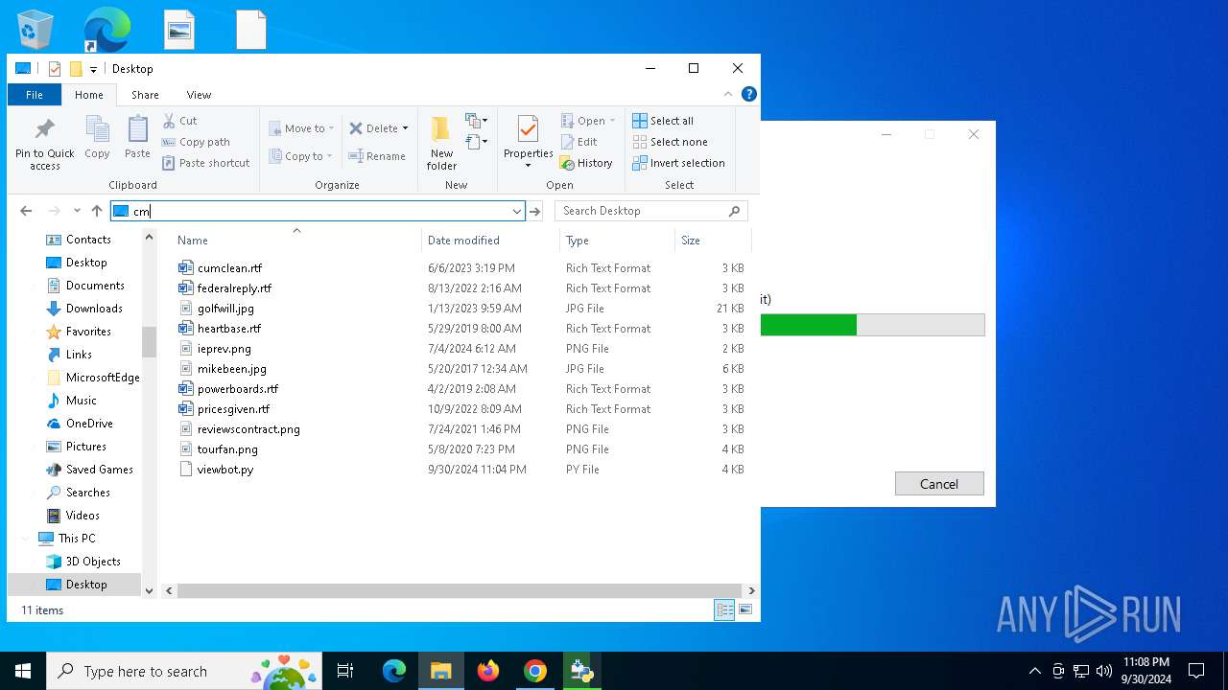Click the taskbar search box
Screen dimensions: 1228x690
tap(185, 671)
